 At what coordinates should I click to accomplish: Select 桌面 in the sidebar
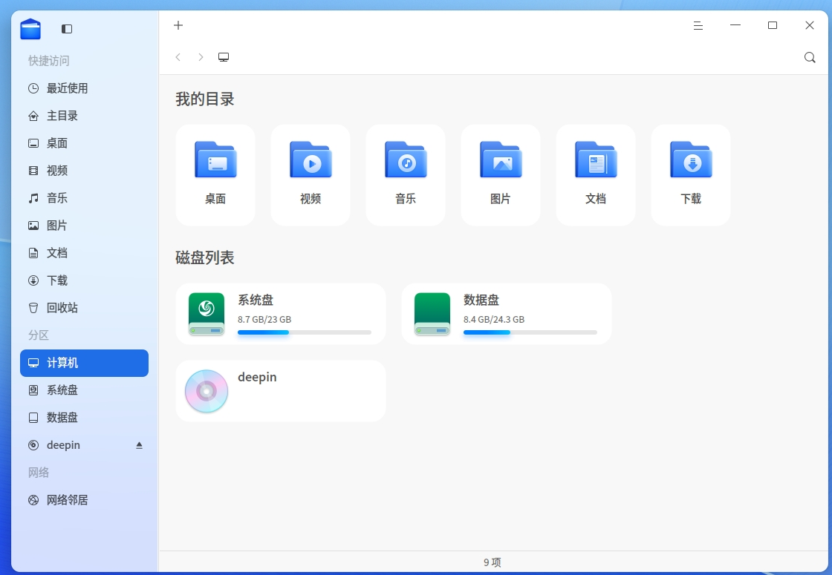click(x=85, y=143)
